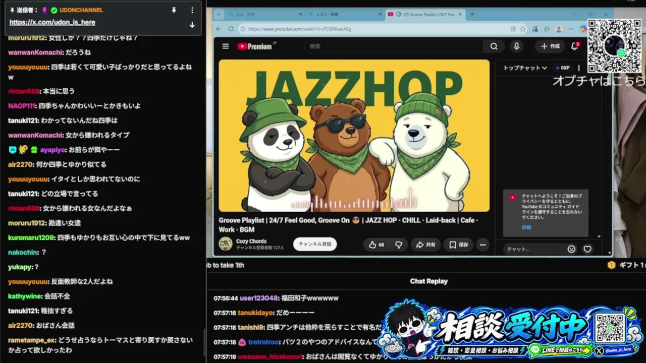This screenshot has height=363, width=646.
Task: Send a heart reaction in YouTube chat
Action: tap(587, 249)
